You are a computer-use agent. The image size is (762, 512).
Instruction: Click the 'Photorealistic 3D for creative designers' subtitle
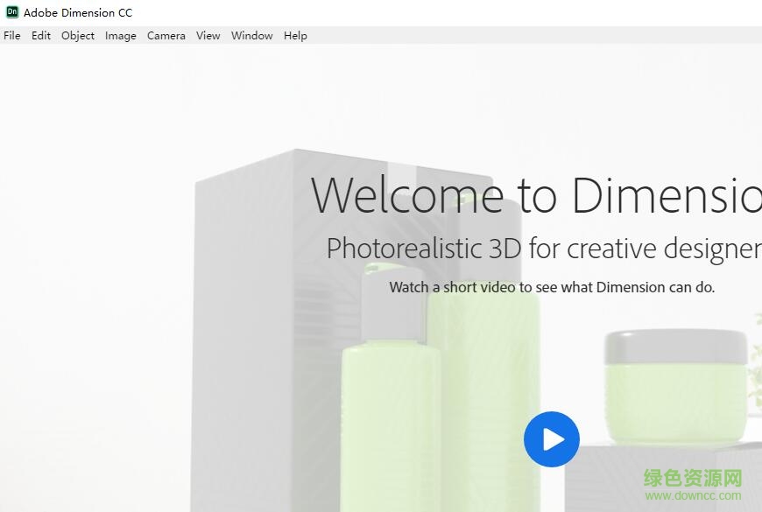point(543,249)
